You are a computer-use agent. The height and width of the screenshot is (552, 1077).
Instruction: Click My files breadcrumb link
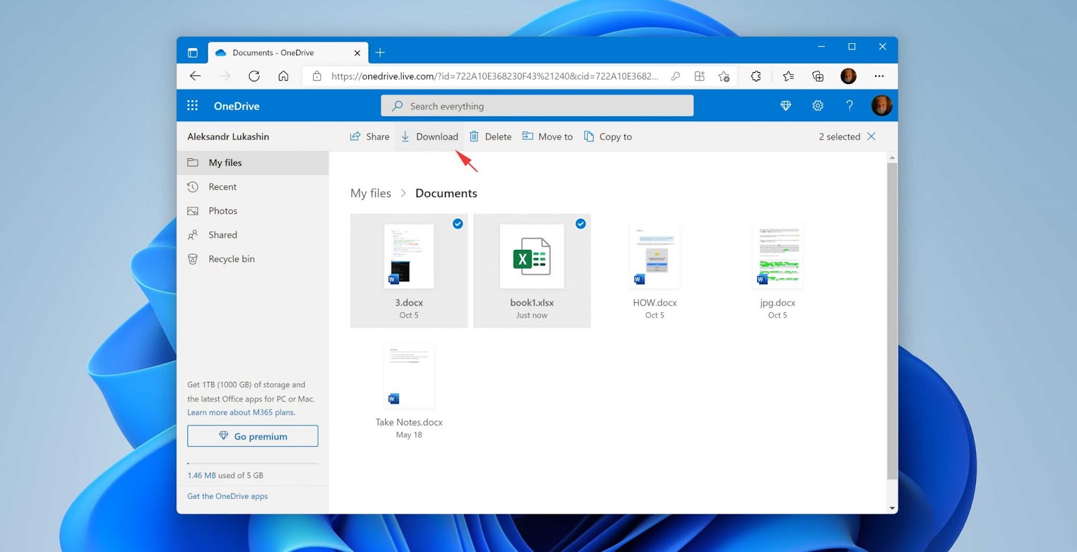point(370,193)
